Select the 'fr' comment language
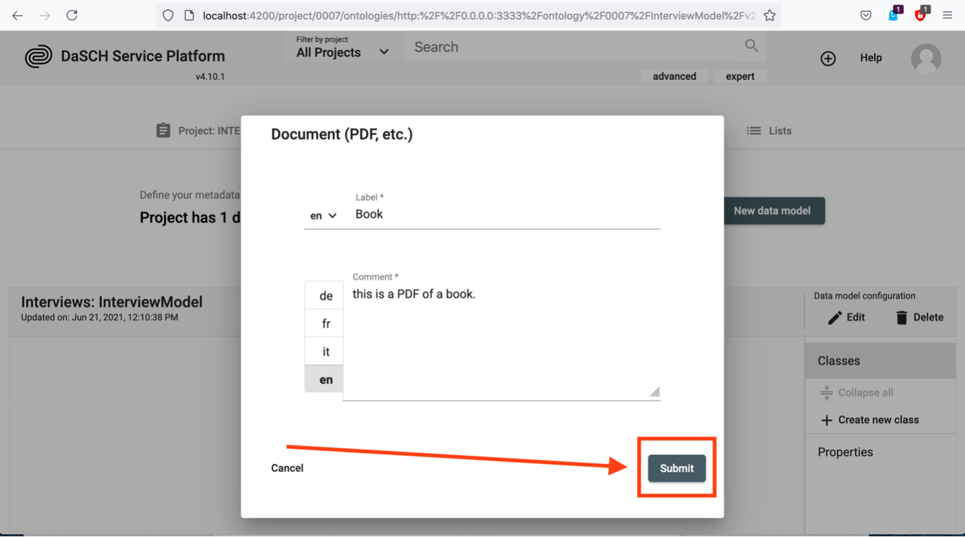 325,324
